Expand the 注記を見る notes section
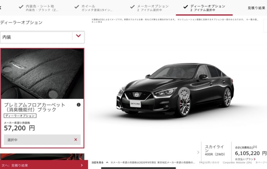This screenshot has height=169, width=267. (x=98, y=162)
